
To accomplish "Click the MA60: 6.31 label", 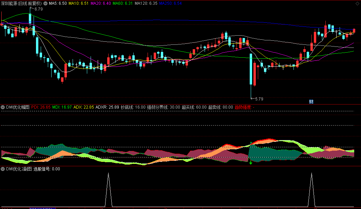I will click(123, 3).
